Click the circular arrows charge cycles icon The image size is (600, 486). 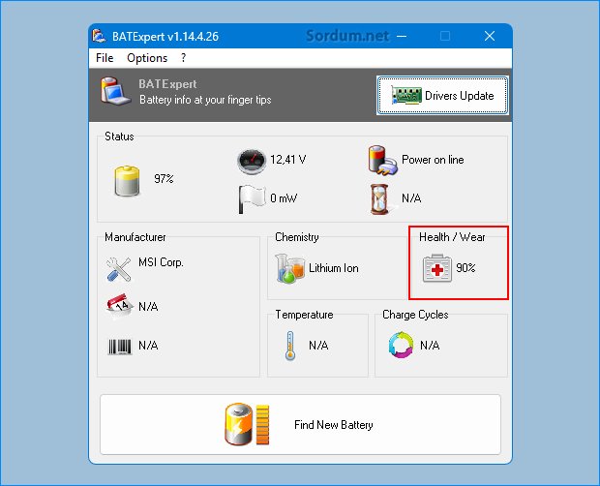401,345
